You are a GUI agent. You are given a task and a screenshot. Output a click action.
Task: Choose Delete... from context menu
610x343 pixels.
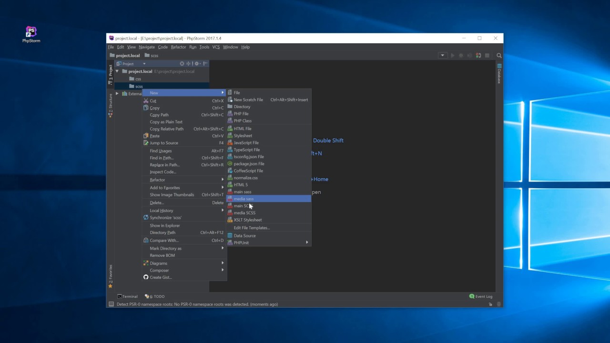coord(184,203)
